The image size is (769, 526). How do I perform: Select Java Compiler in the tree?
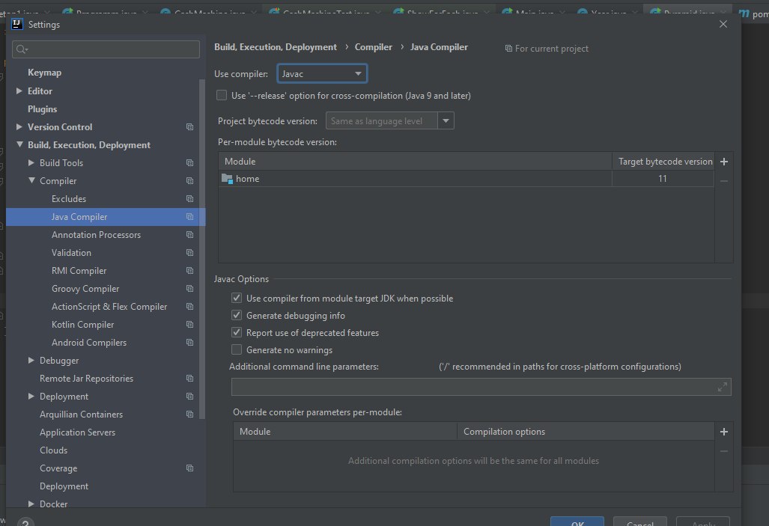105,217
